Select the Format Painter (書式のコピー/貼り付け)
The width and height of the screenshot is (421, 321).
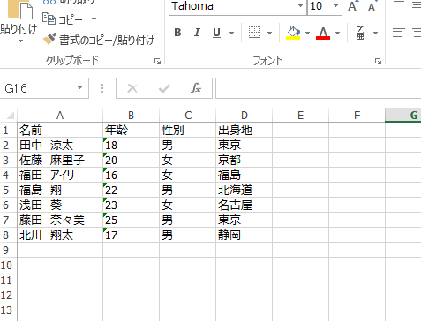99,40
